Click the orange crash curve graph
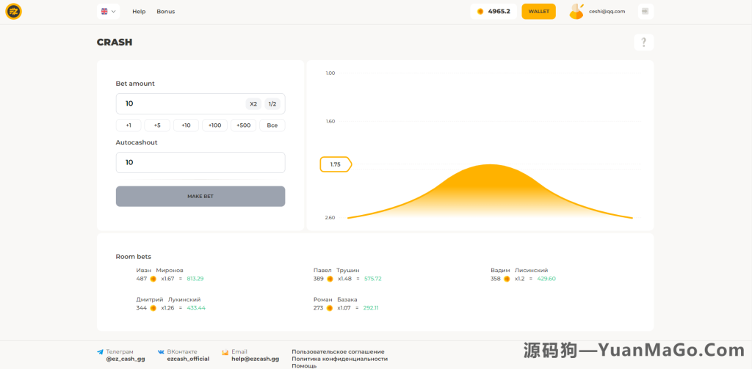 tap(490, 191)
